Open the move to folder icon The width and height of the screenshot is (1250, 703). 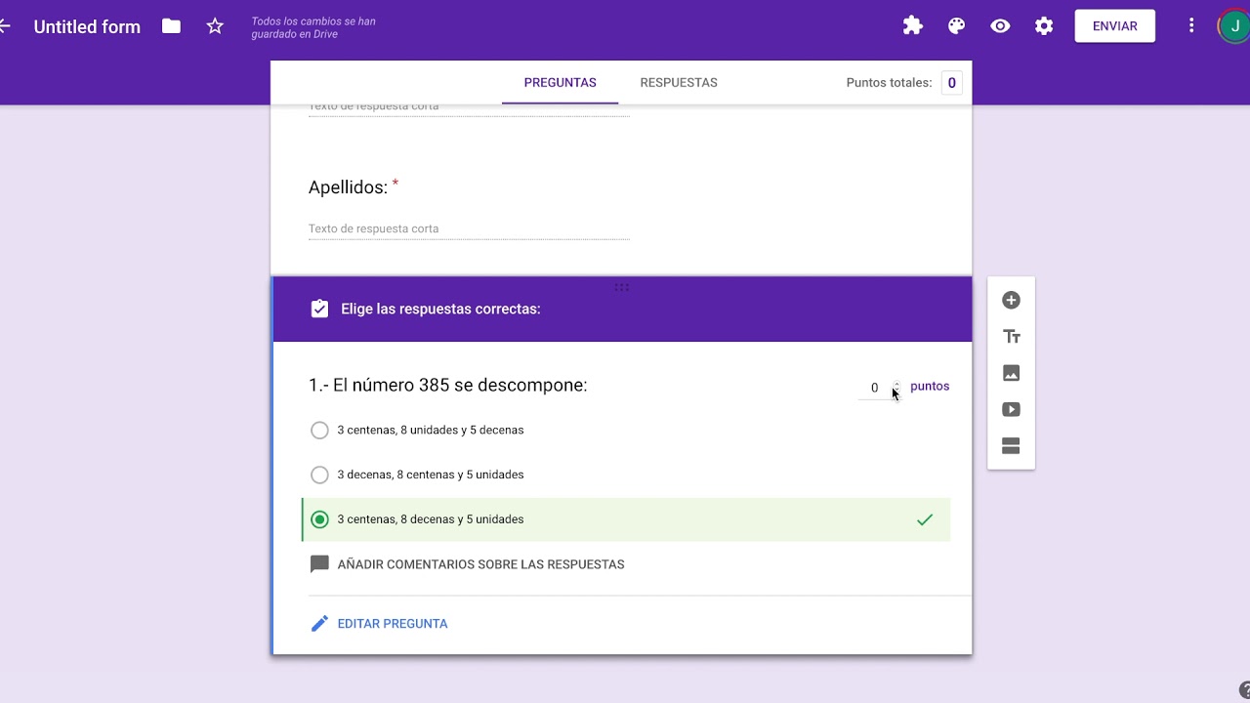pyautogui.click(x=171, y=26)
